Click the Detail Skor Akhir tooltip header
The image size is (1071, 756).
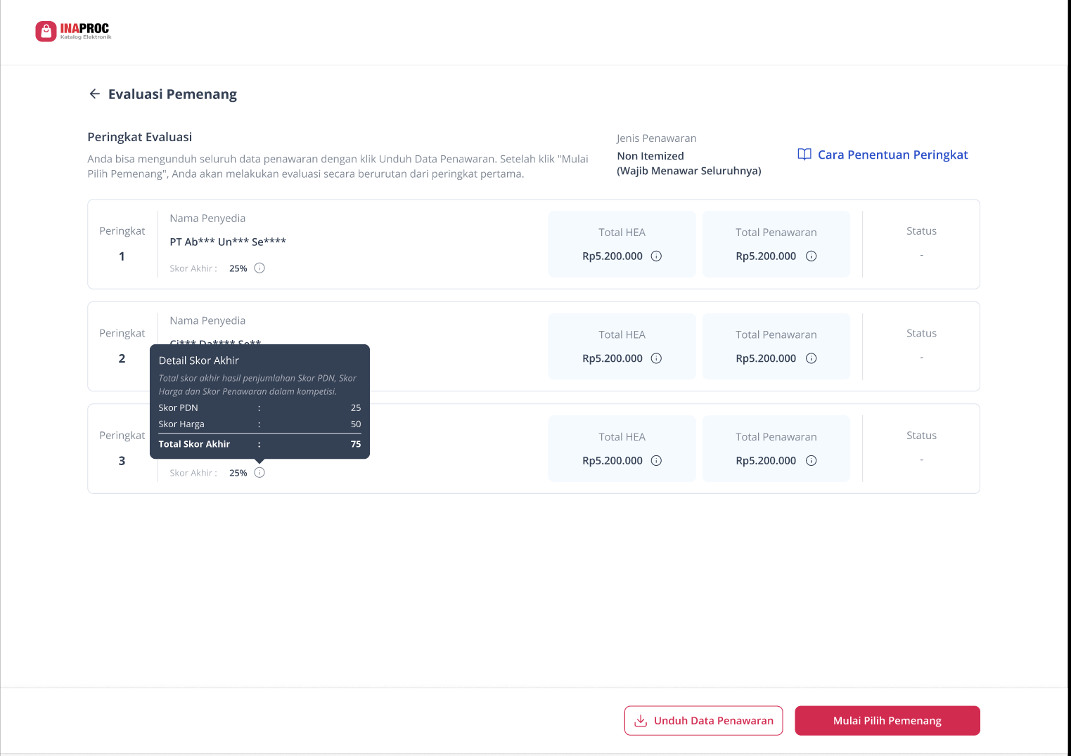tap(199, 360)
